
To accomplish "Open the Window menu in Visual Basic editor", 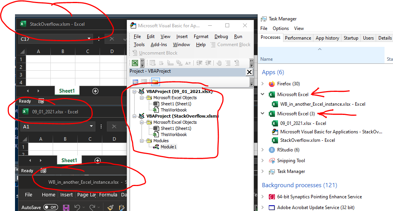I will (182, 45).
